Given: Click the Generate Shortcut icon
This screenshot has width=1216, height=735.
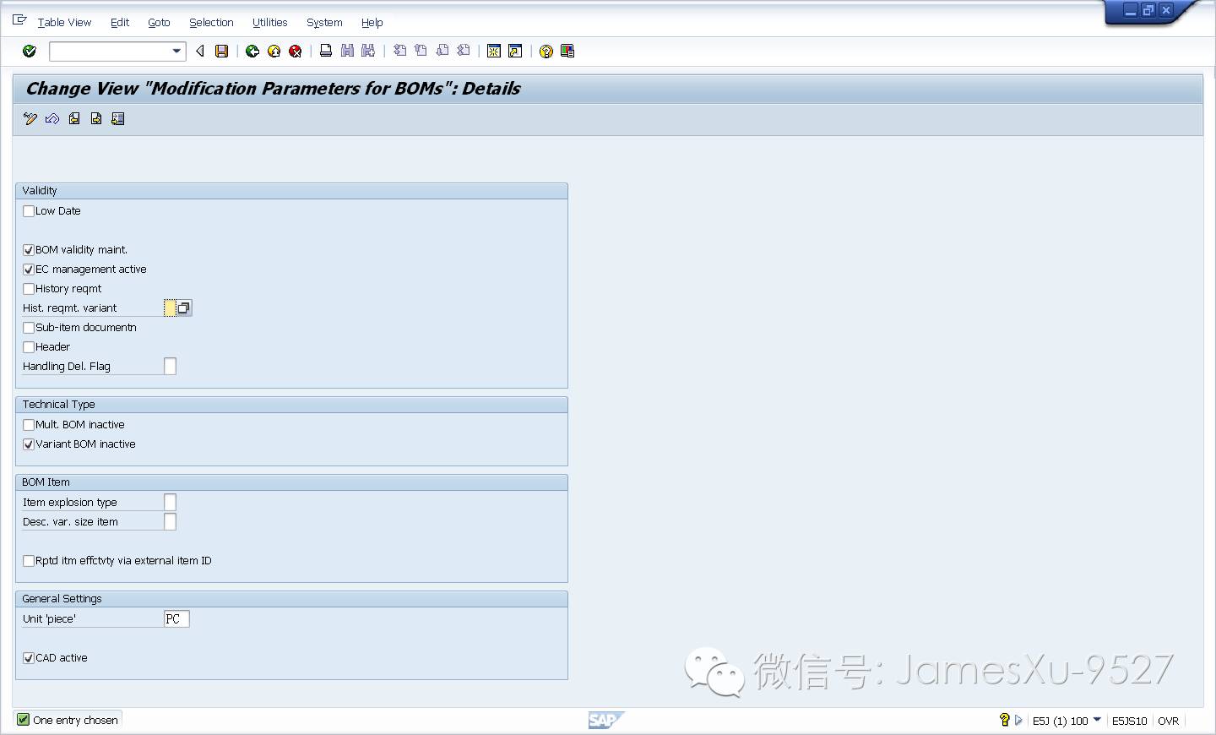Looking at the screenshot, I should [515, 52].
